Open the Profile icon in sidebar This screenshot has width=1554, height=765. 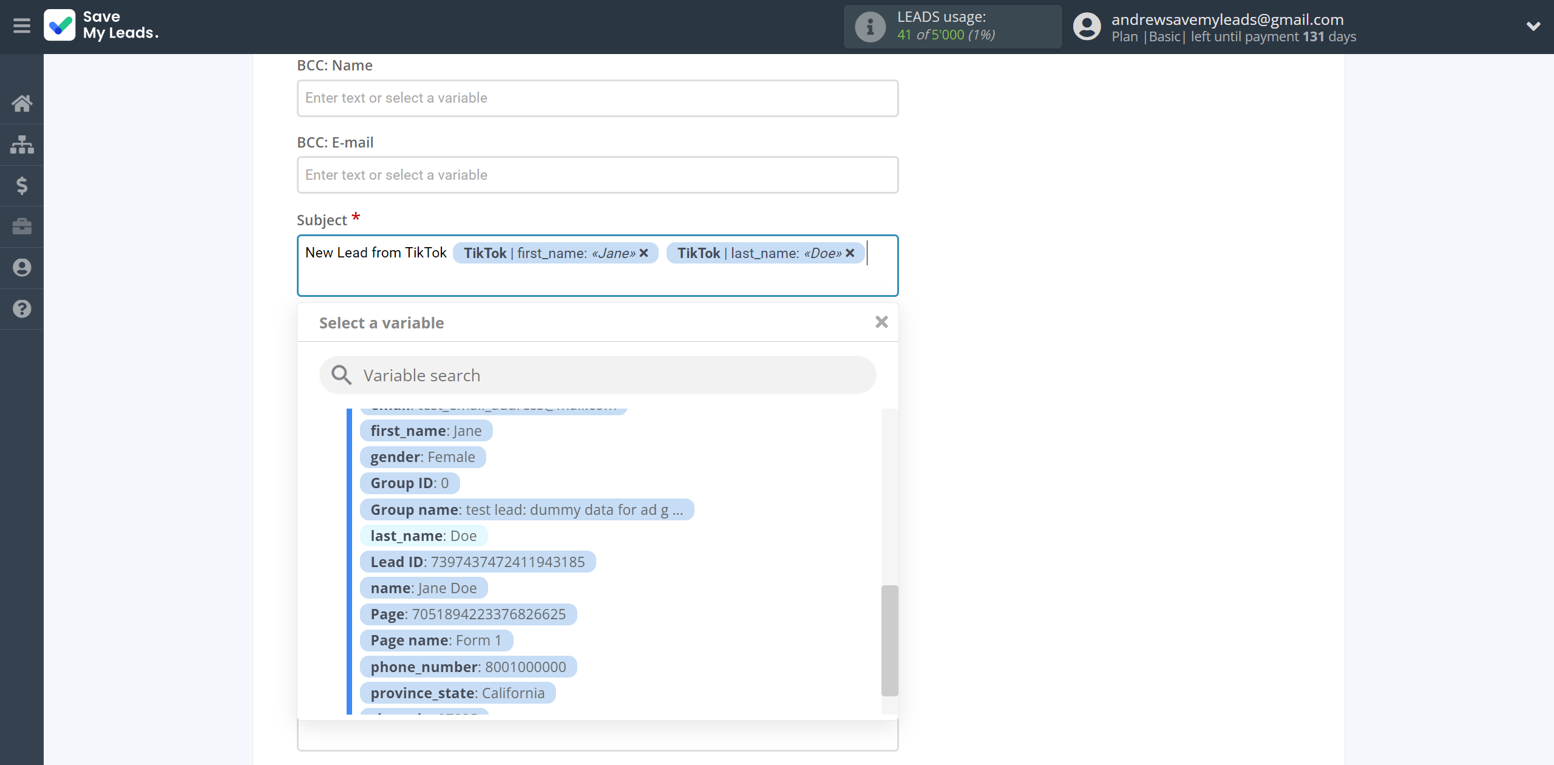pos(22,268)
